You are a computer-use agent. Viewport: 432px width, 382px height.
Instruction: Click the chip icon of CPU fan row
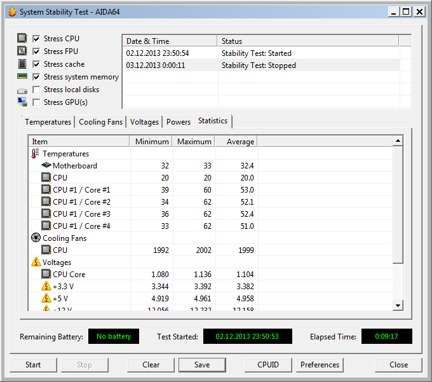46,250
